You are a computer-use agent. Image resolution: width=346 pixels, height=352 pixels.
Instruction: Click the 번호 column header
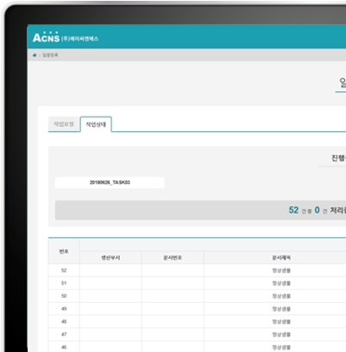click(x=64, y=251)
